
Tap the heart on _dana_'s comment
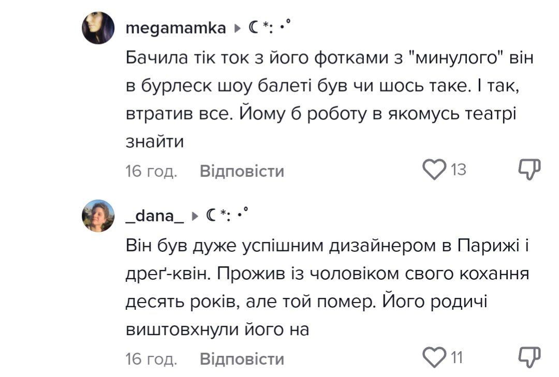tap(434, 357)
